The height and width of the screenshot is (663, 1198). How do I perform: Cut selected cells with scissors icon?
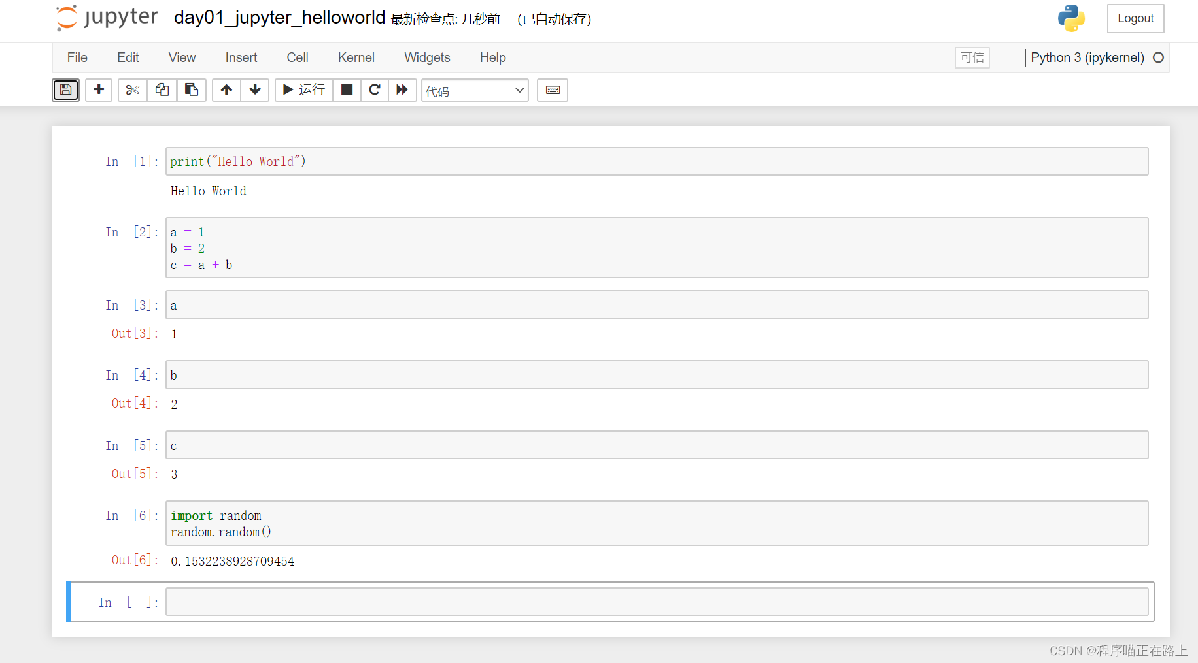pos(133,90)
